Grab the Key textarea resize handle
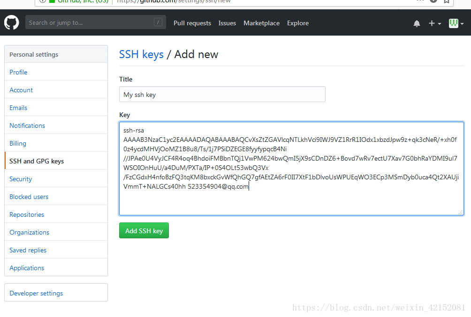Screen dimensions: 471x317 pos(461,212)
